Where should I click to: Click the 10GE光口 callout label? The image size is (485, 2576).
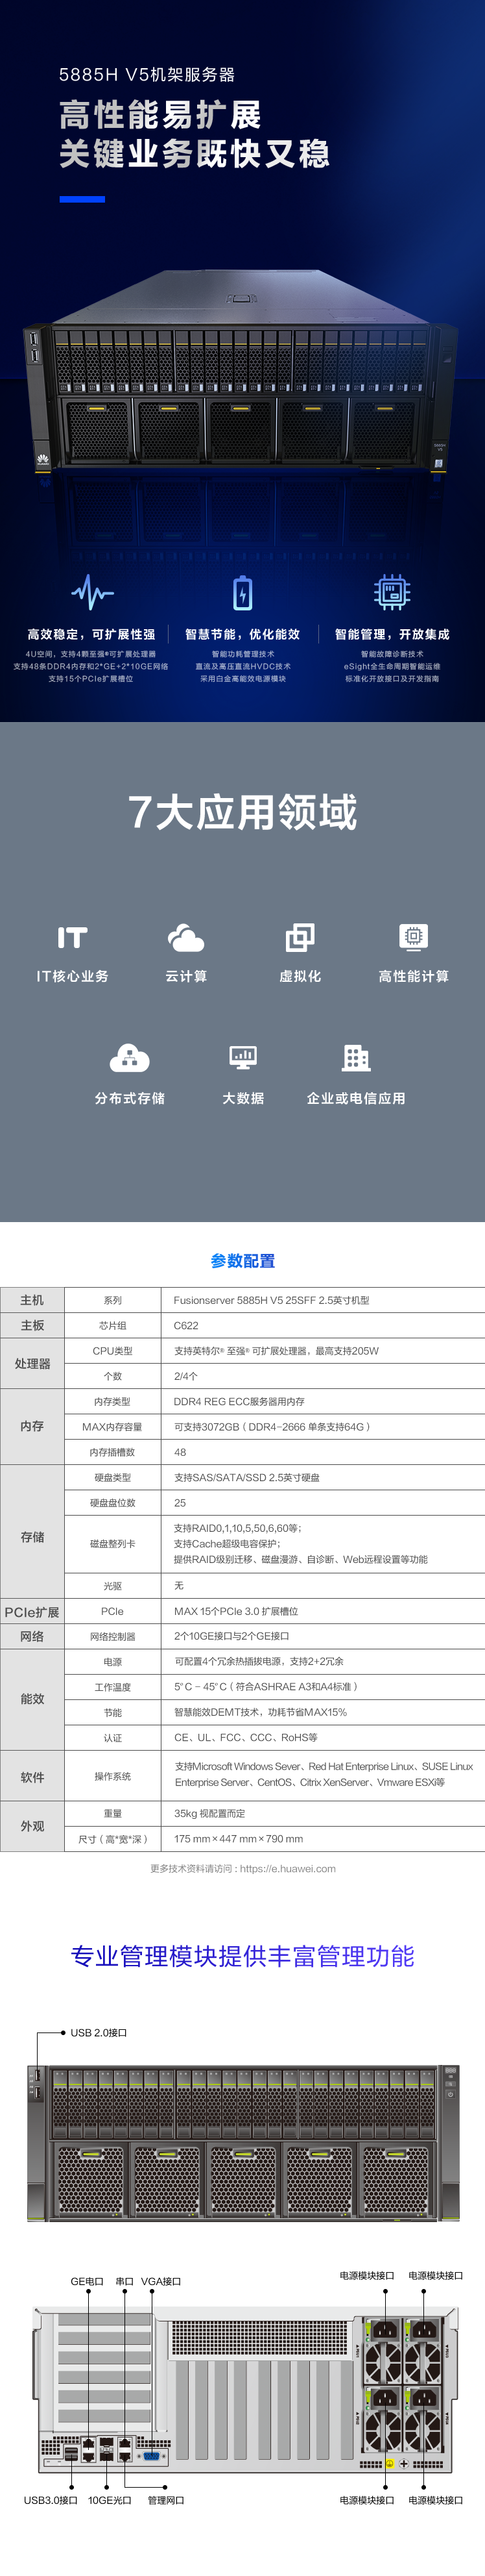coord(110,2500)
